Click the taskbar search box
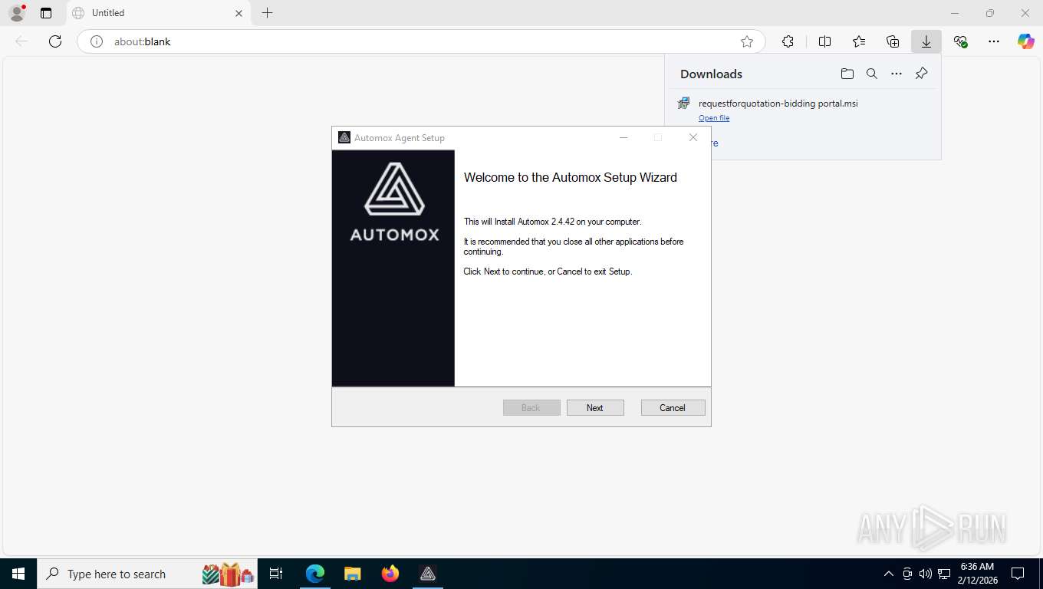This screenshot has width=1043, height=589. coord(147,574)
